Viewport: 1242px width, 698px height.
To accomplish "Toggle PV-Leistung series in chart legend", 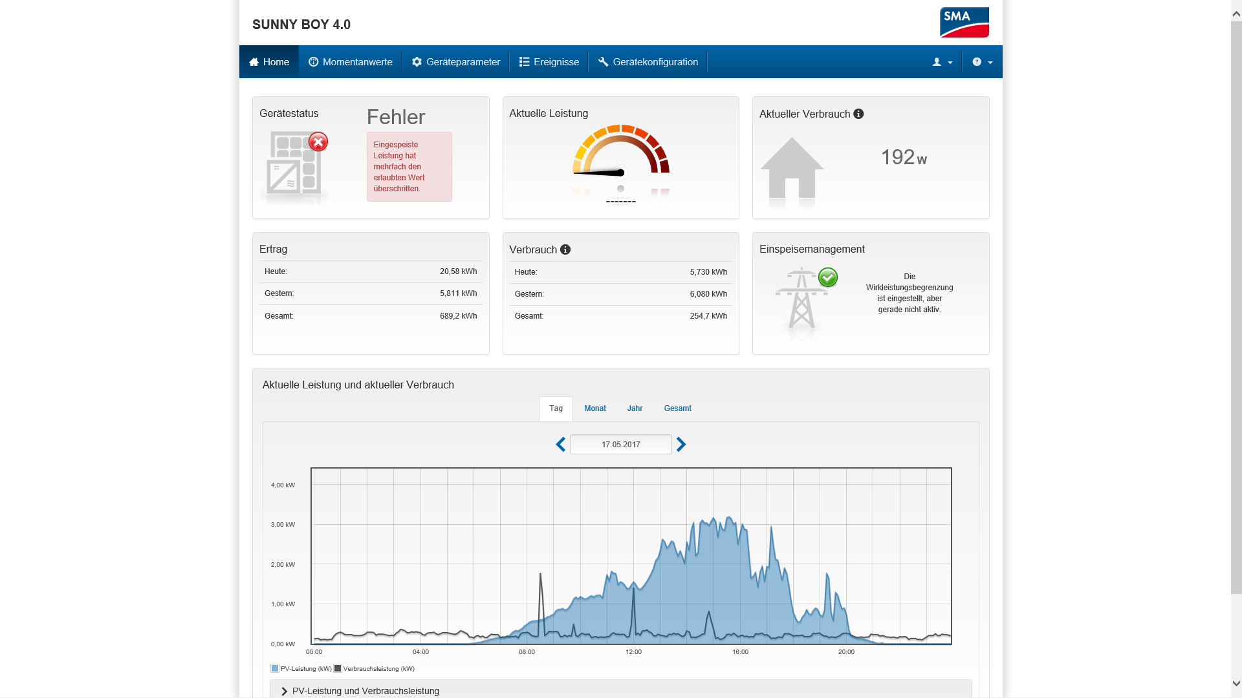I will tap(301, 669).
